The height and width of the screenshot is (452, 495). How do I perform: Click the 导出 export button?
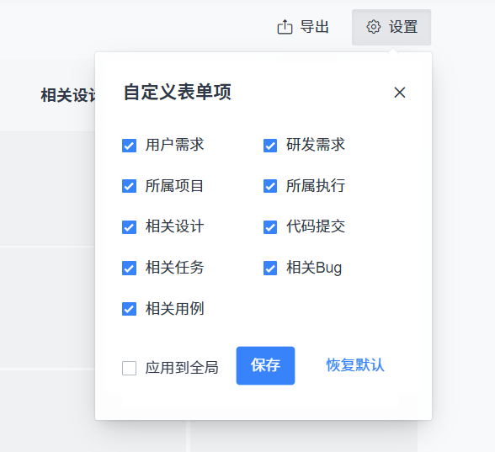[303, 27]
